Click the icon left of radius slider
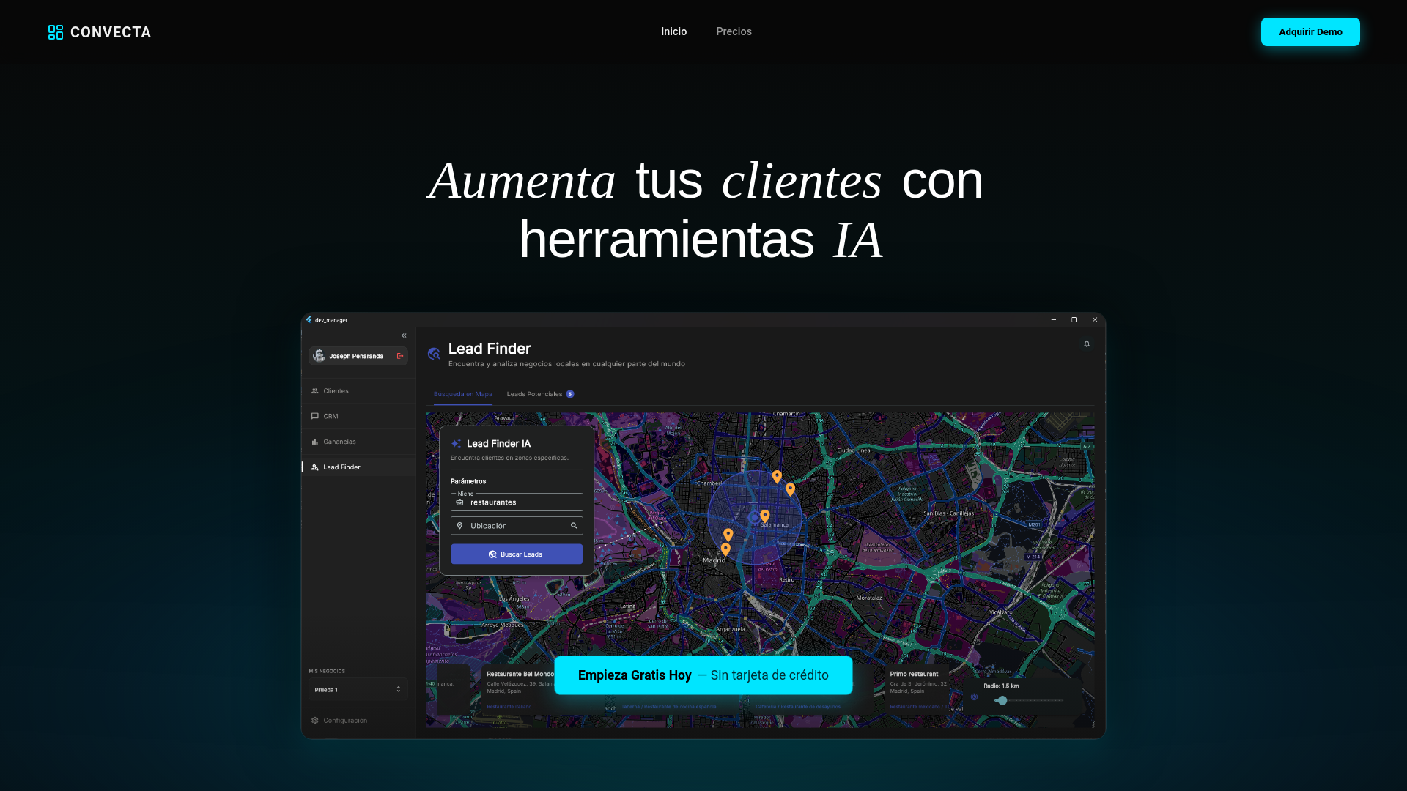Viewport: 1407px width, 791px height. (974, 697)
